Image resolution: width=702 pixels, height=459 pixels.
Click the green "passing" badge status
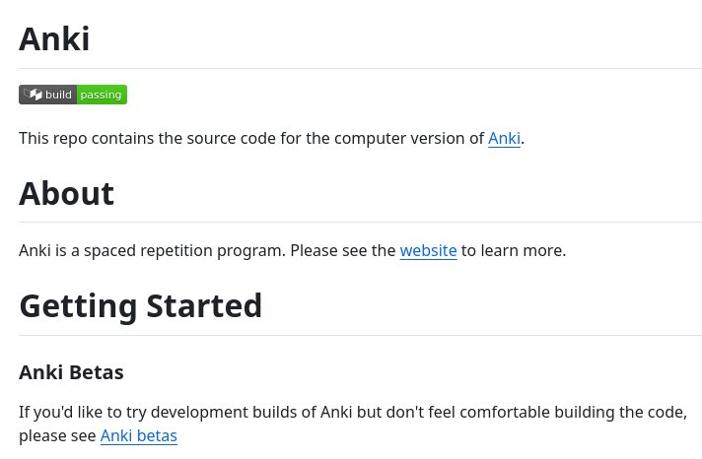tap(101, 95)
